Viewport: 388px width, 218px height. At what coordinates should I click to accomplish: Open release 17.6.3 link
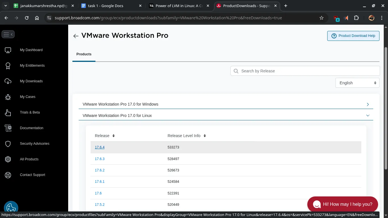pyautogui.click(x=100, y=159)
